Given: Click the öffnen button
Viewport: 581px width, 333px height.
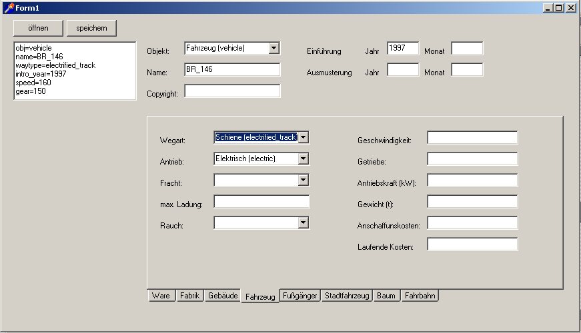Looking at the screenshot, I should pyautogui.click(x=38, y=28).
